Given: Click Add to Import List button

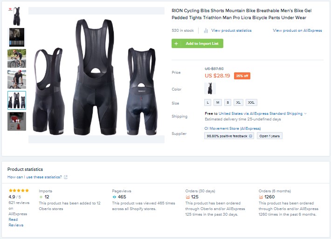Looking at the screenshot, I should pyautogui.click(x=197, y=43).
